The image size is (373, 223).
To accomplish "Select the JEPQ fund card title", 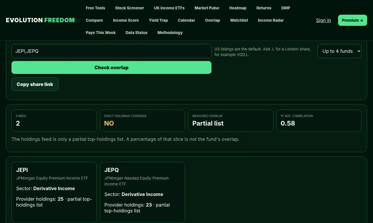I will click(112, 170).
